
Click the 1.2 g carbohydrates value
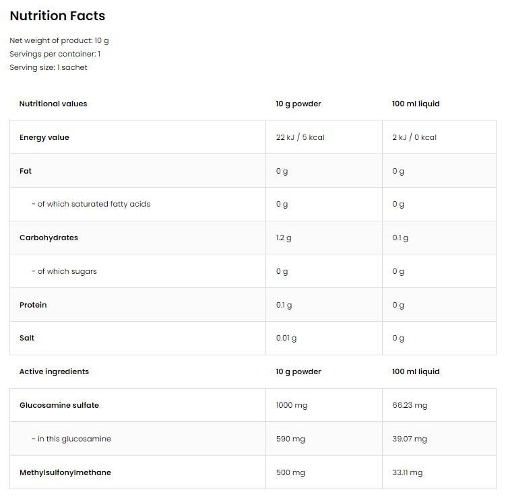pos(284,238)
